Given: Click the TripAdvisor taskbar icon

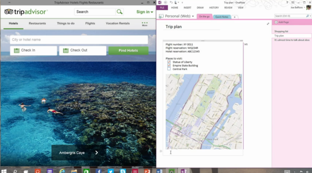Looking at the screenshot, I should [x=172, y=171].
